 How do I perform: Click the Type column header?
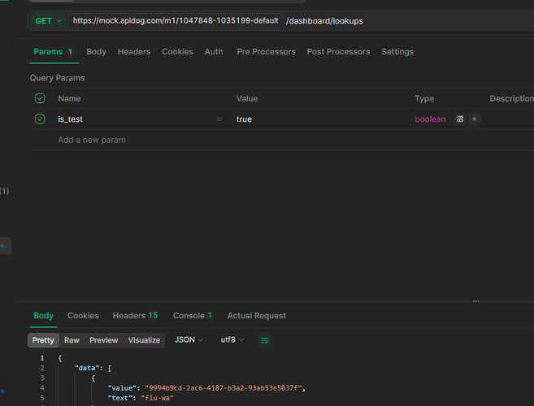pyautogui.click(x=424, y=99)
